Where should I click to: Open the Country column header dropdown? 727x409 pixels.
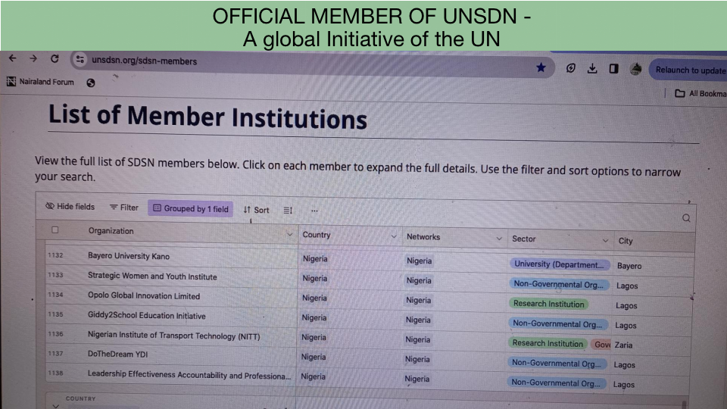393,237
